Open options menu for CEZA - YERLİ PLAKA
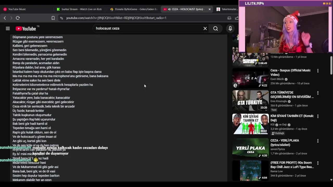 [318, 141]
